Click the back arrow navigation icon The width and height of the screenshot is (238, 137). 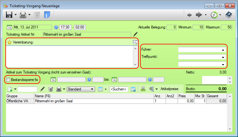[189, 15]
